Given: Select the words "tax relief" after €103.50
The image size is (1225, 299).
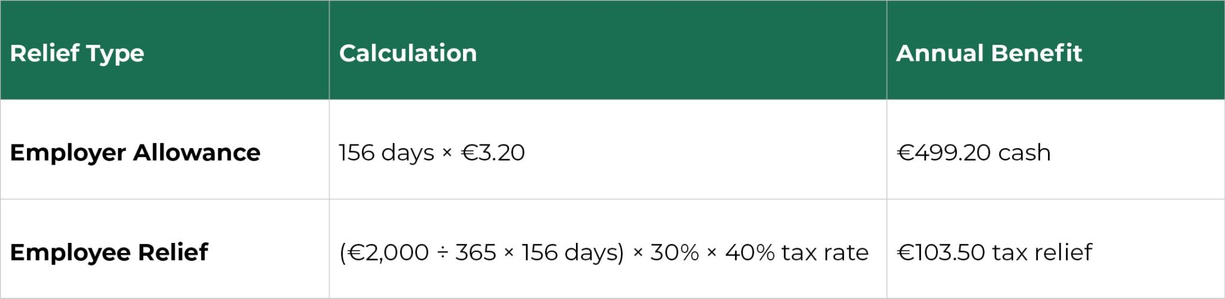Looking at the screenshot, I should click(x=1042, y=252).
